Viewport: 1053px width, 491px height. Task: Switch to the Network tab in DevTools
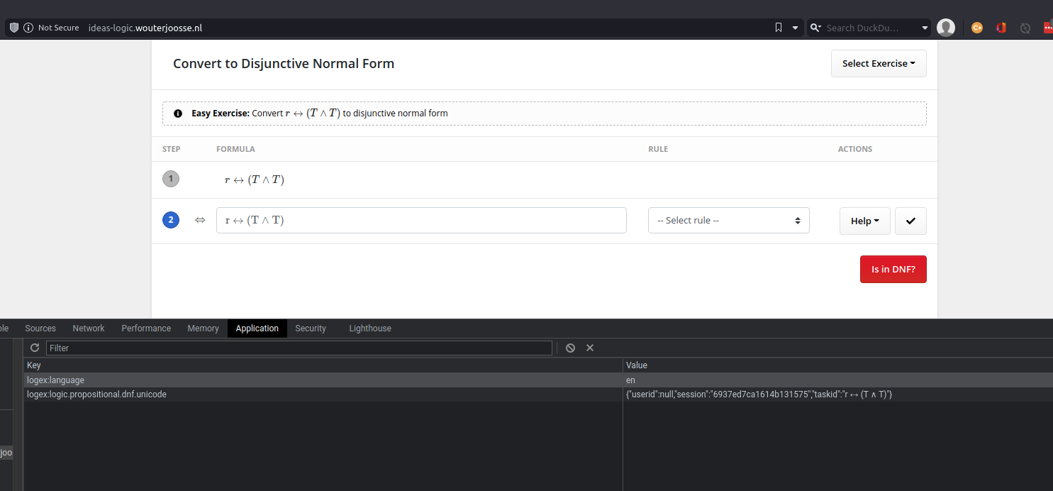88,328
